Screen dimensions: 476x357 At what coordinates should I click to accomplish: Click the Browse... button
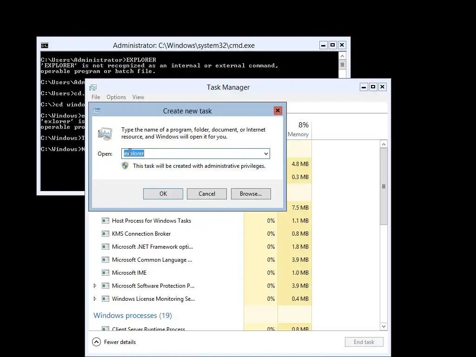[x=251, y=194]
